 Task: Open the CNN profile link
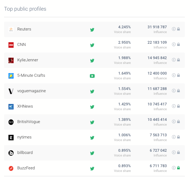point(21,44)
